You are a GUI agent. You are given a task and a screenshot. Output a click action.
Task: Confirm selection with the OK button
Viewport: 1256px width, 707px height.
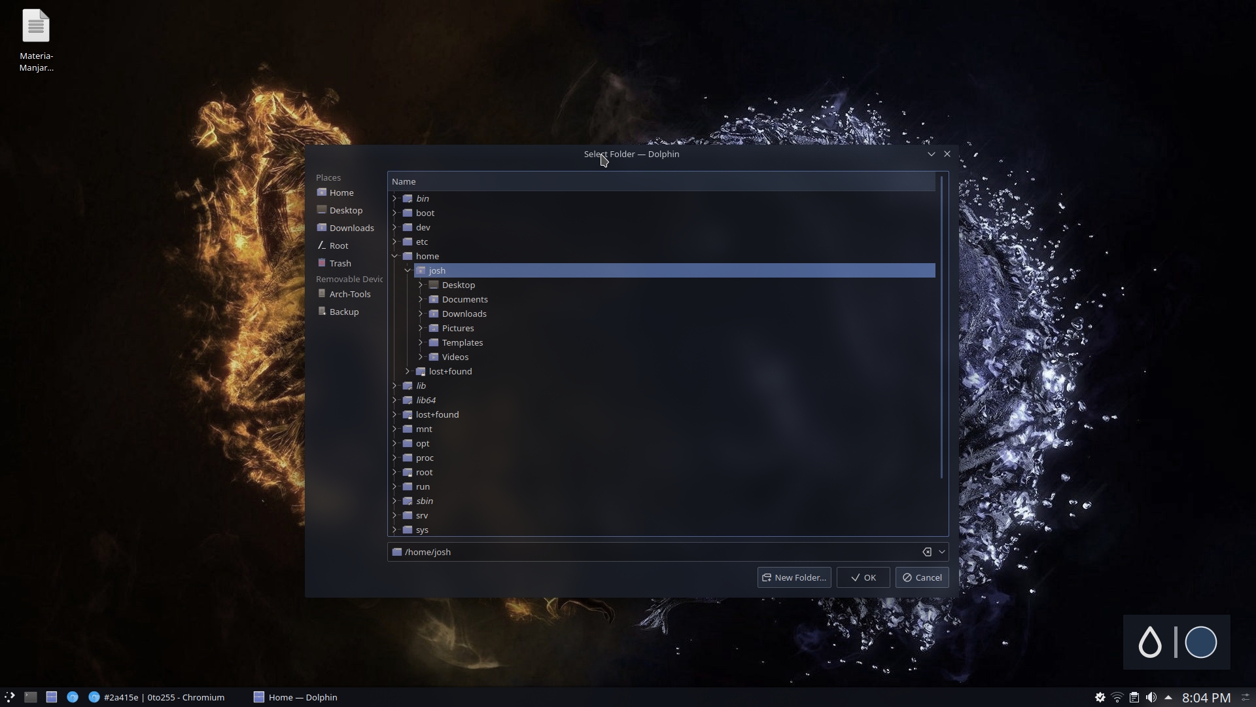pyautogui.click(x=863, y=577)
